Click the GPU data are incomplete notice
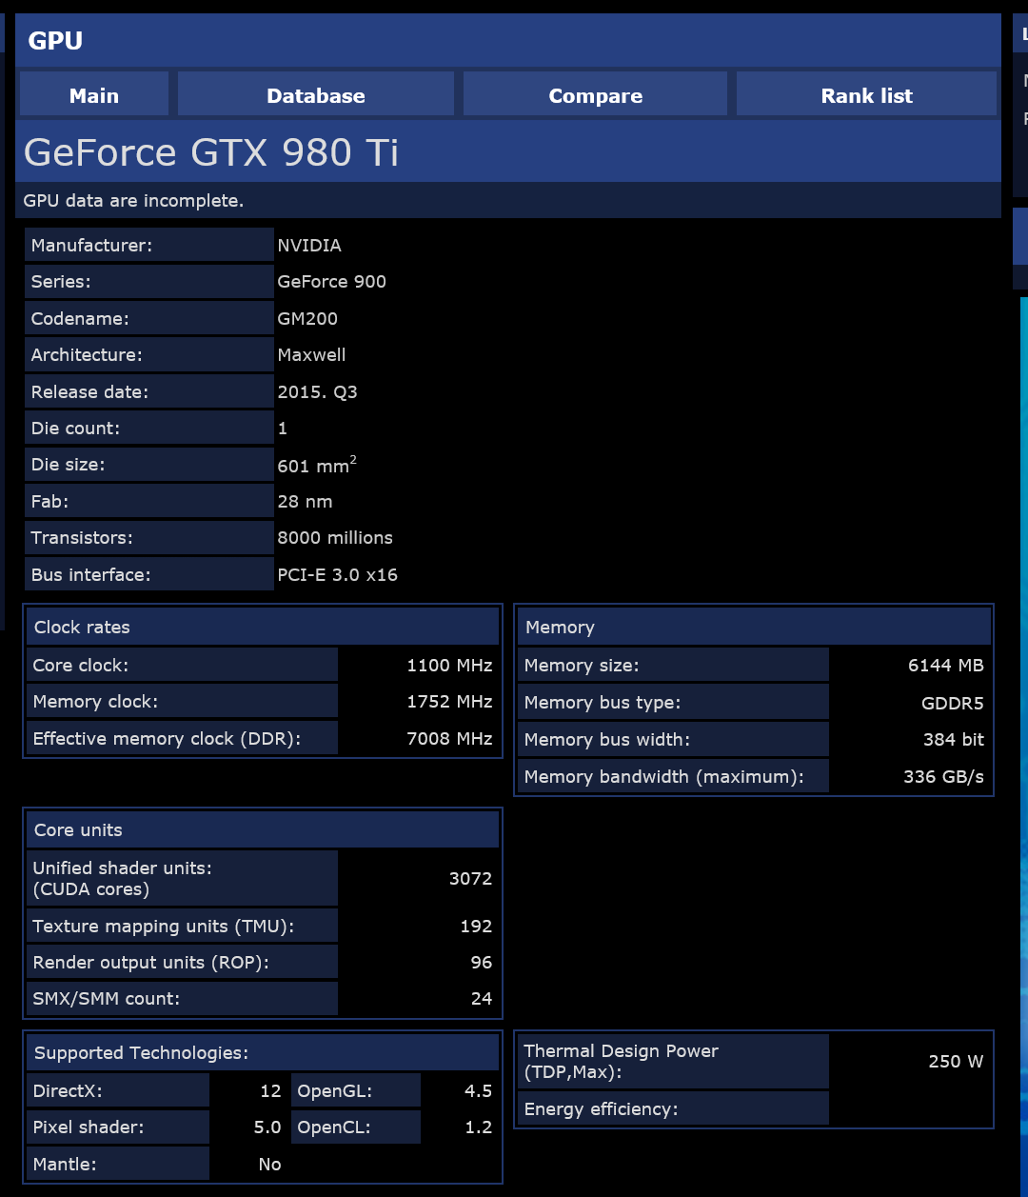The width and height of the screenshot is (1028, 1197). coord(133,201)
